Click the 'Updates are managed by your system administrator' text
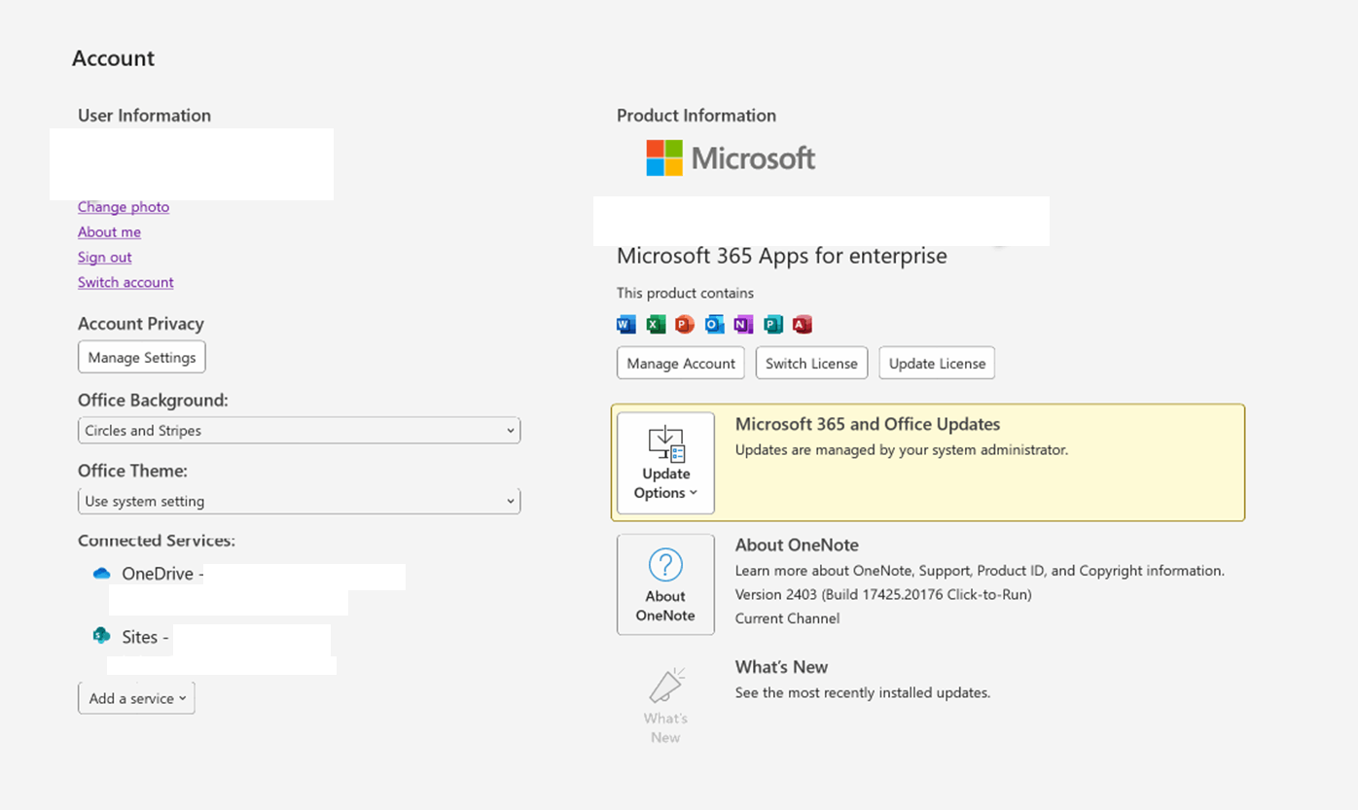This screenshot has height=810, width=1358. [902, 450]
